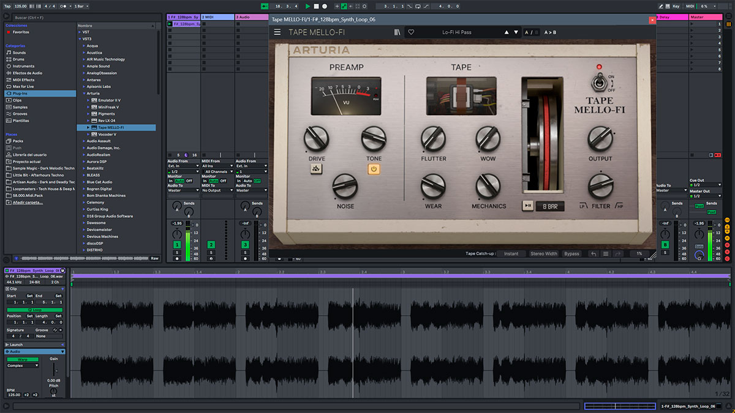This screenshot has width=735, height=413.
Task: Open the Tape MELLO-FI hamburger menu
Action: click(x=277, y=32)
